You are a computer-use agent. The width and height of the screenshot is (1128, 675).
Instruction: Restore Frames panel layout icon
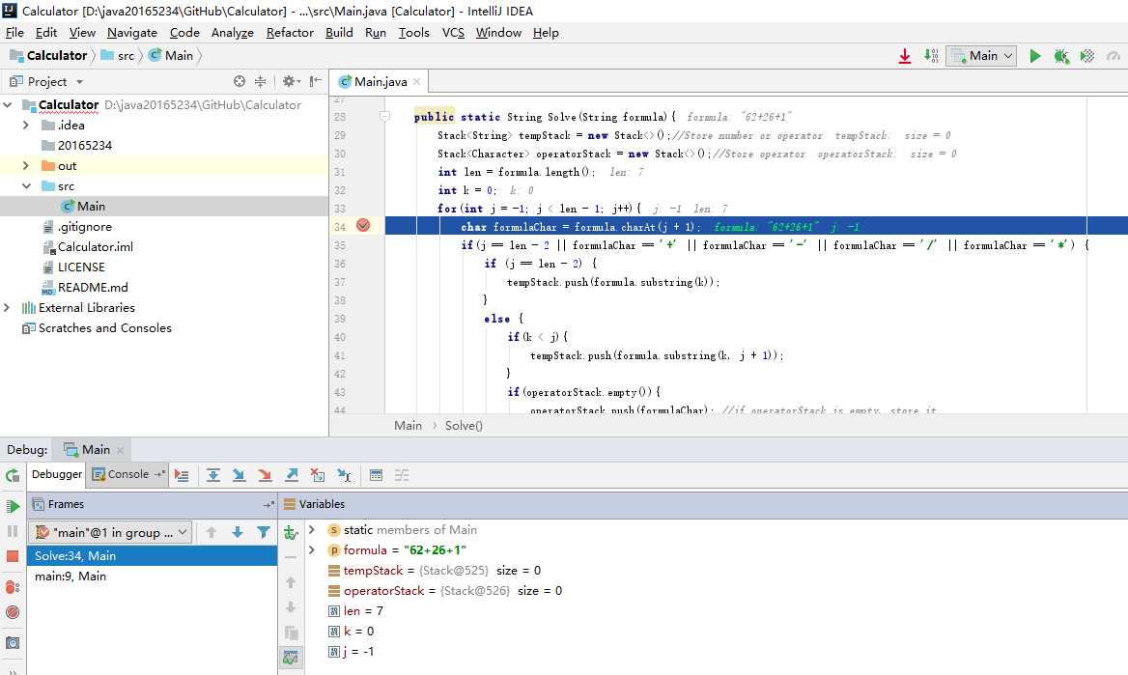click(x=269, y=504)
